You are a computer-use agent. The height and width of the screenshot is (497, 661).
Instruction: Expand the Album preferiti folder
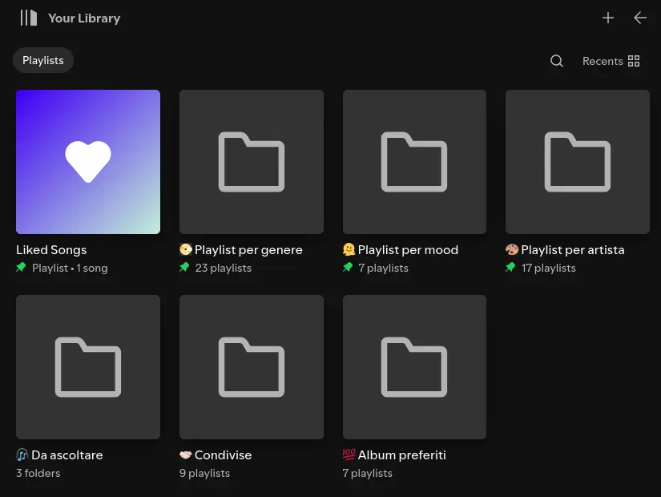point(414,367)
